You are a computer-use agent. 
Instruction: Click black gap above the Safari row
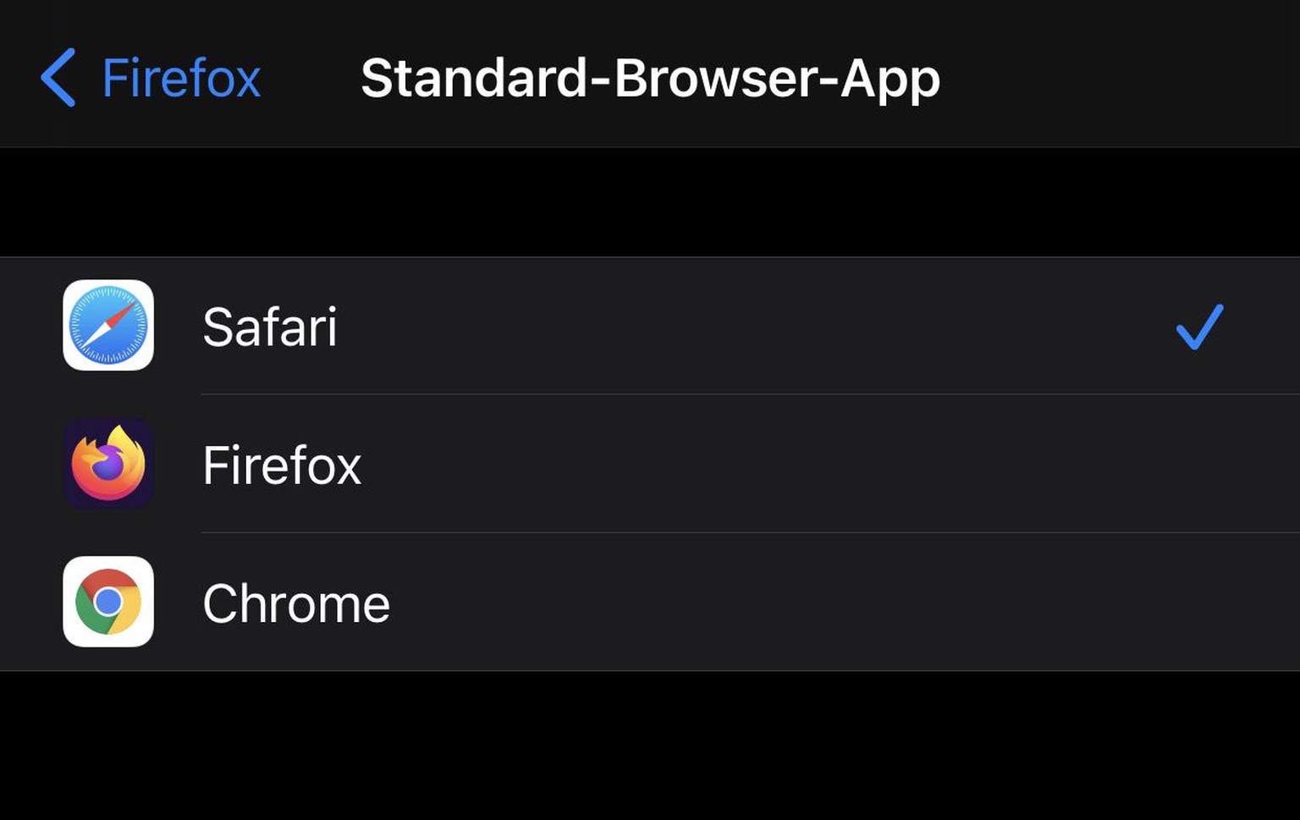[650, 203]
